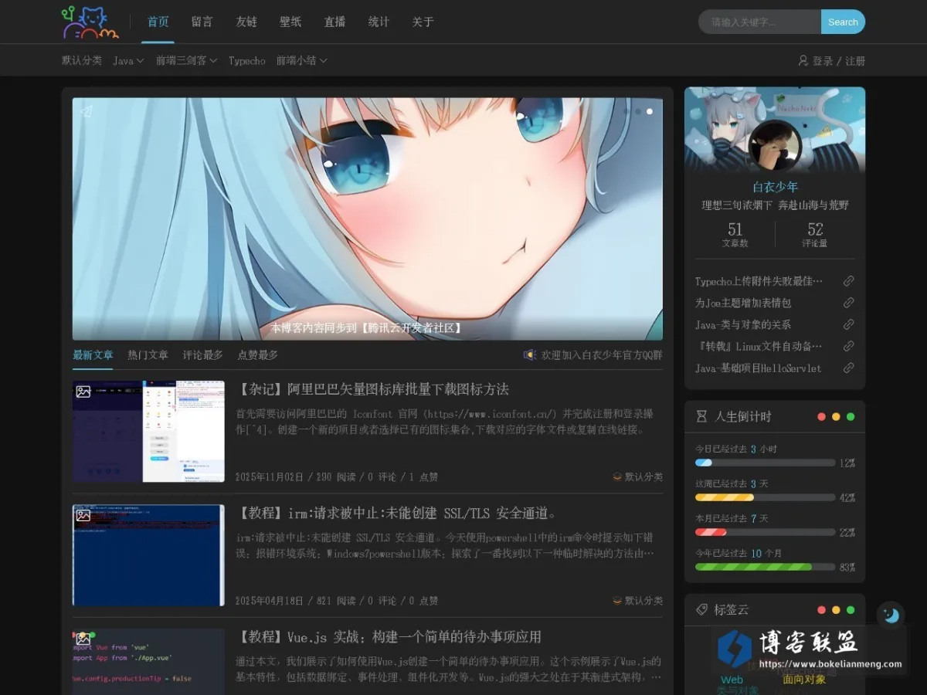This screenshot has height=695, width=927.
Task: Open the 壁纸 nav item
Action: 290,22
